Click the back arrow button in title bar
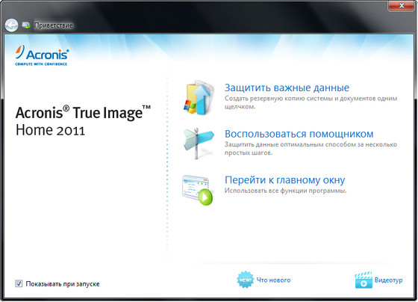The height and width of the screenshot is (302, 418). 11,25
